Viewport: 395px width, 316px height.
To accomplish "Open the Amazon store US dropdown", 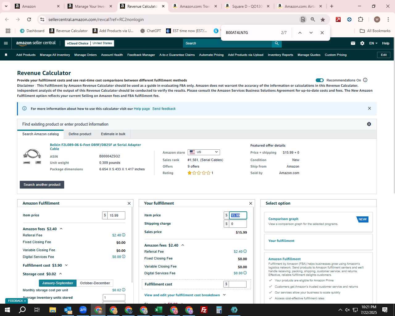I will (204, 152).
